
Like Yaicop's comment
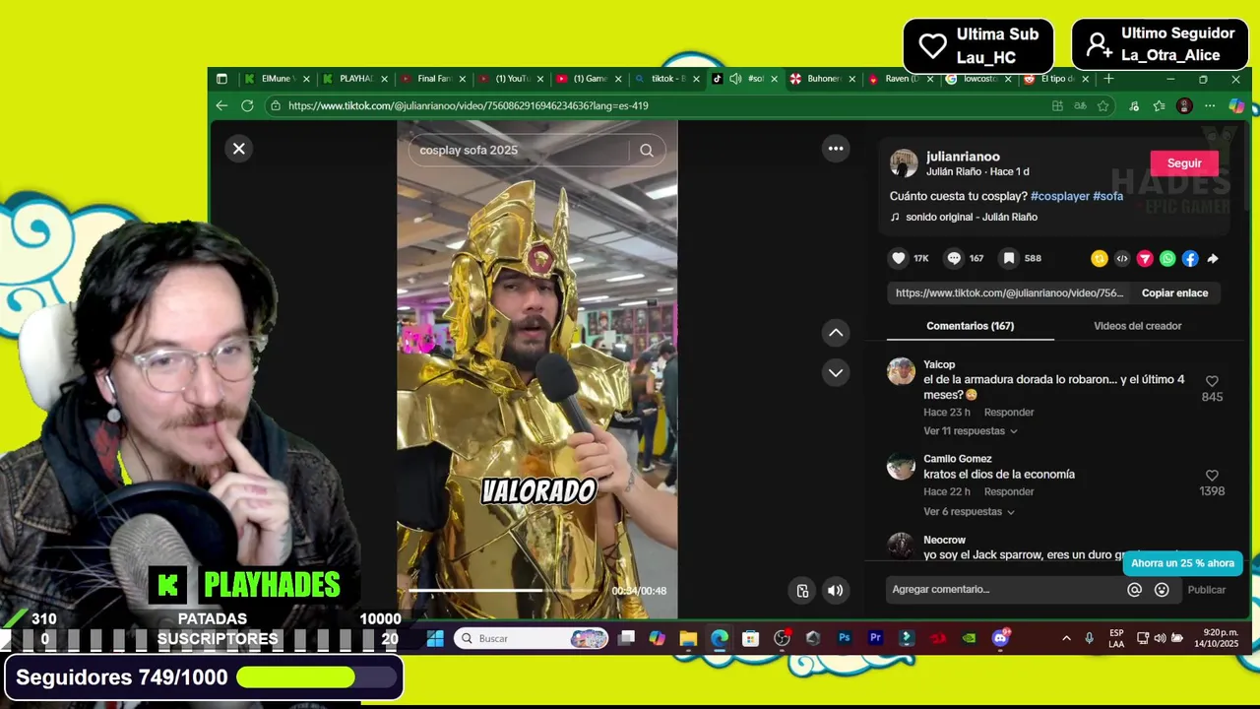(1212, 381)
